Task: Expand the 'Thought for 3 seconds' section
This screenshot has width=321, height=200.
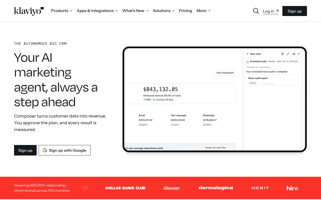Action: [259, 67]
